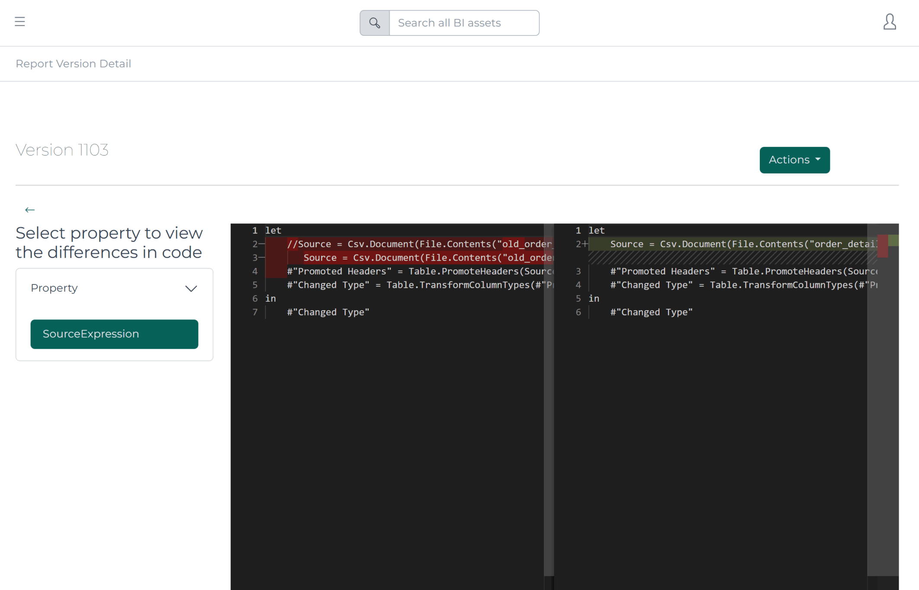
Task: Click the Actions button caret arrow
Action: click(x=818, y=159)
